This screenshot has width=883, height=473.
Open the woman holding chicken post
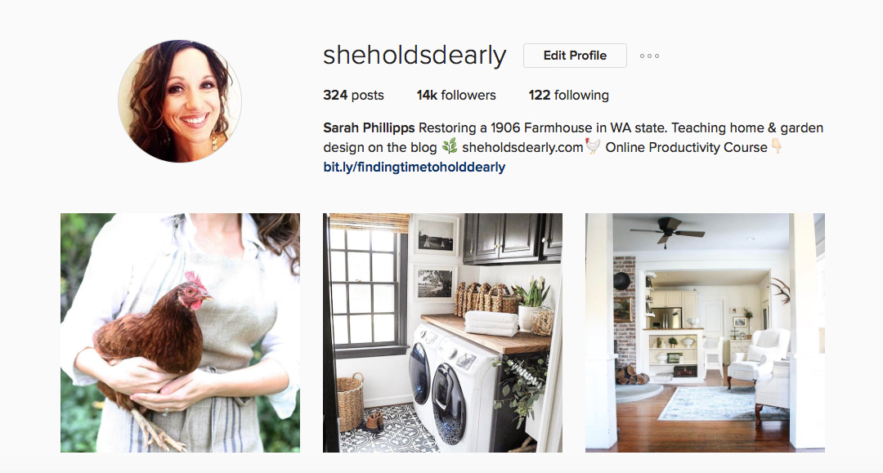(180, 332)
